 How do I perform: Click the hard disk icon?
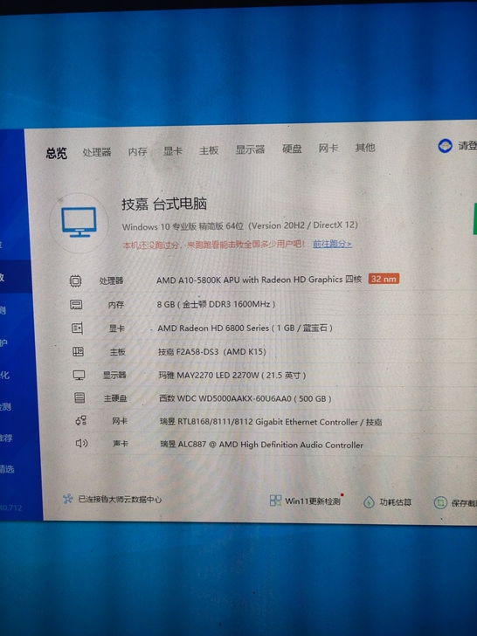point(79,397)
